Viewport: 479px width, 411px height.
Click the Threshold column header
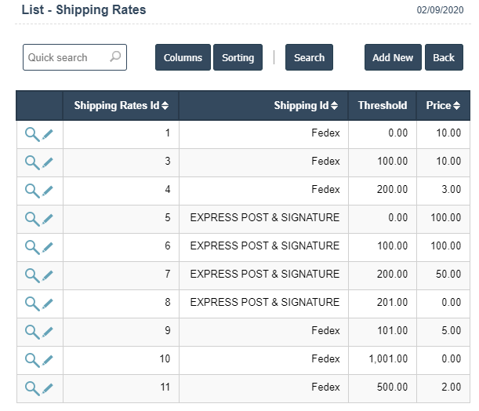[x=382, y=106]
